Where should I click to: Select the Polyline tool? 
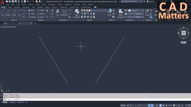pos(8,12)
